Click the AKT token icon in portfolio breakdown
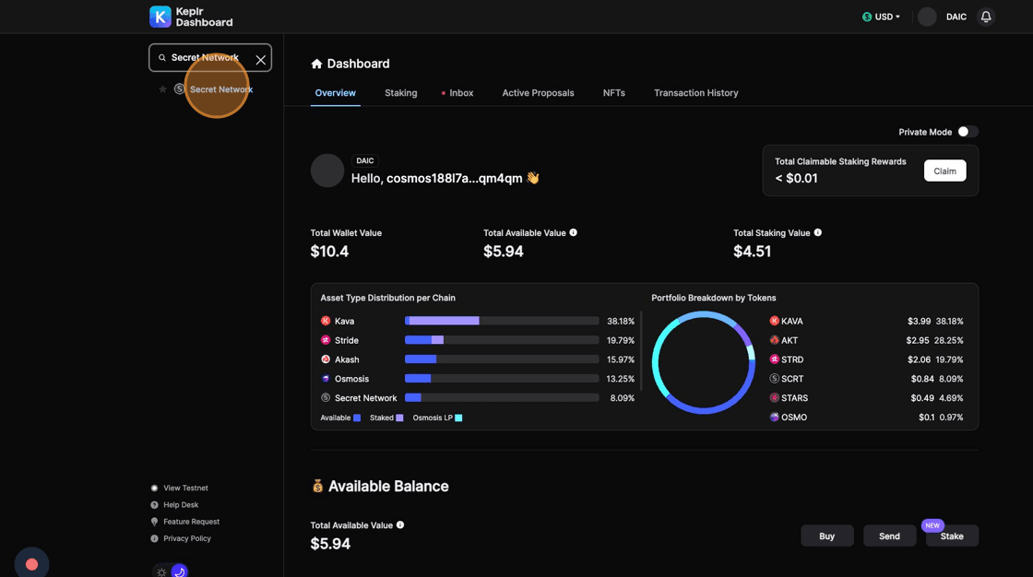Screen dimensions: 1033x577 (774, 340)
